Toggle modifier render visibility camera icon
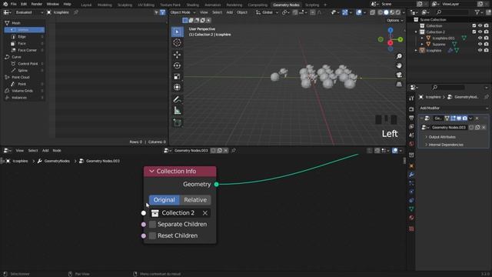This screenshot has height=277, width=492. pos(464,118)
